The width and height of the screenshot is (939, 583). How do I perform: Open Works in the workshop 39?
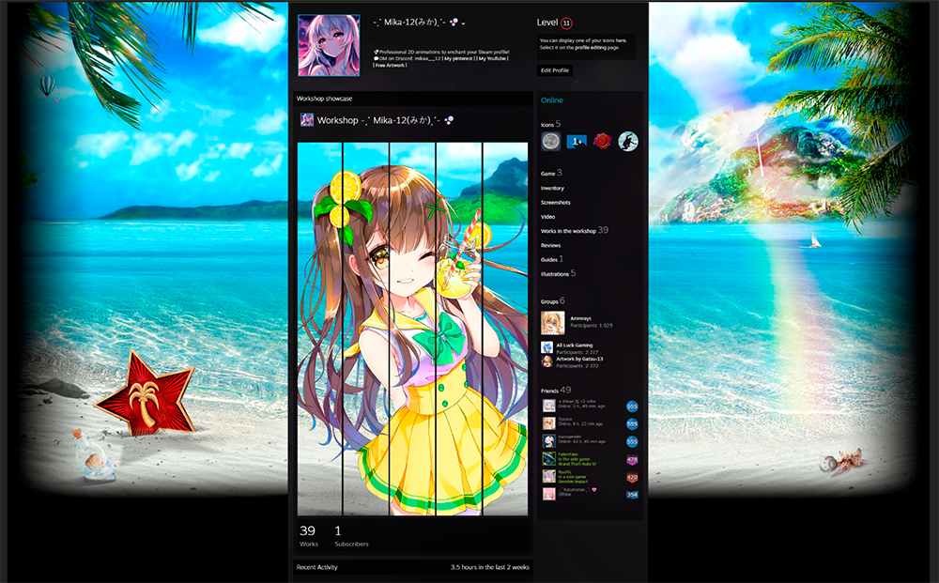[575, 230]
